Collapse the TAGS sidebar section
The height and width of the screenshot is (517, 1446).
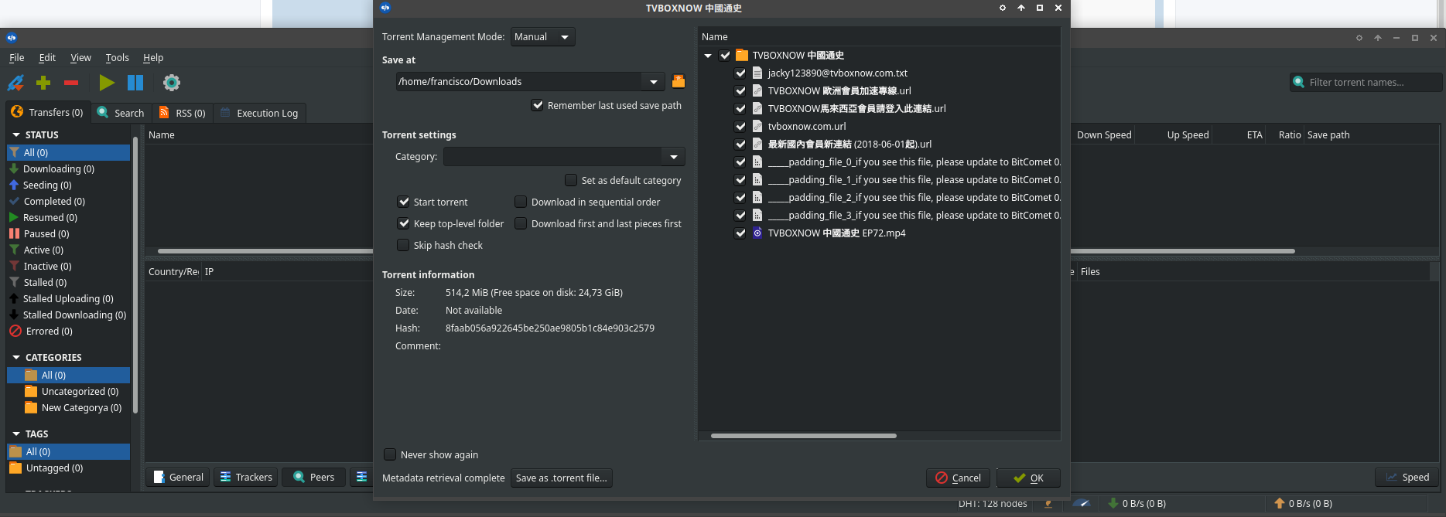(x=16, y=434)
